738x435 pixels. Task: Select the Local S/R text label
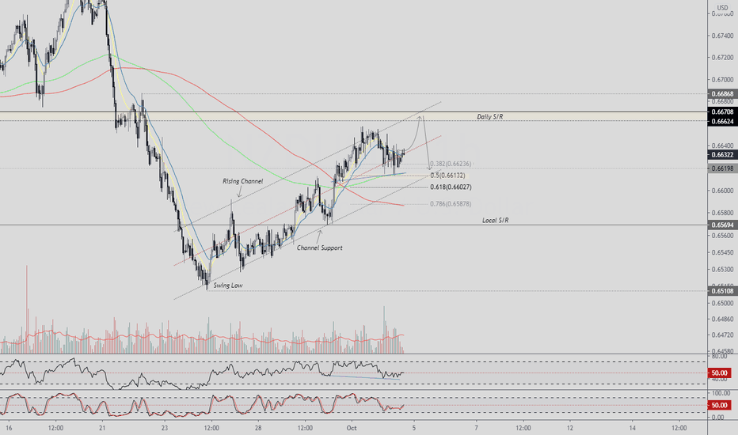tap(495, 220)
